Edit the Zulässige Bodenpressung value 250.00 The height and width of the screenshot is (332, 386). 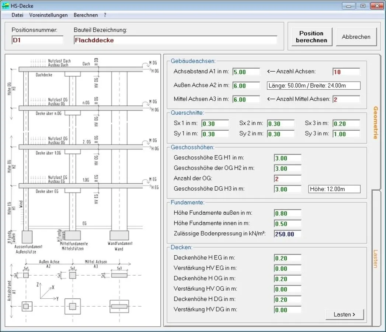coord(287,234)
